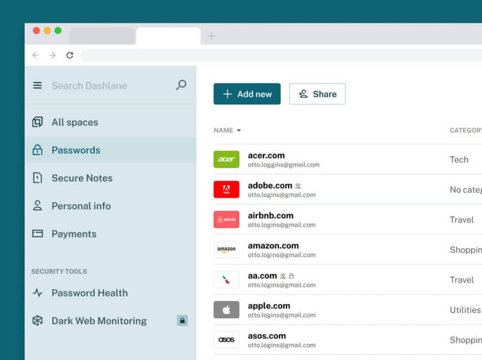Click the Add new button
This screenshot has width=482, height=360.
[247, 94]
